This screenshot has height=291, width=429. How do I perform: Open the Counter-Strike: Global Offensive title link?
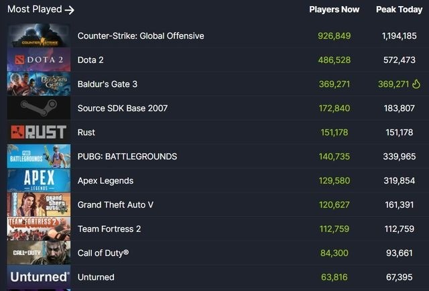[x=141, y=36]
